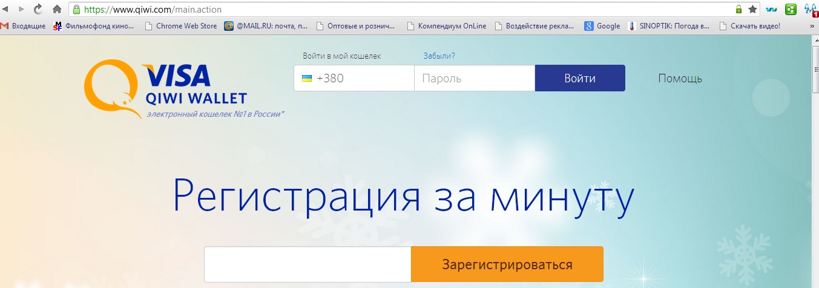Expand the bookmarks bar overflow chevron

pos(812,26)
